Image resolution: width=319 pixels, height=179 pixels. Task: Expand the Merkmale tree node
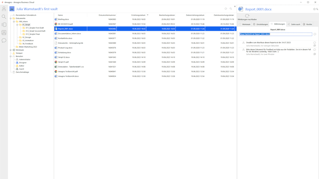[x=11, y=50]
